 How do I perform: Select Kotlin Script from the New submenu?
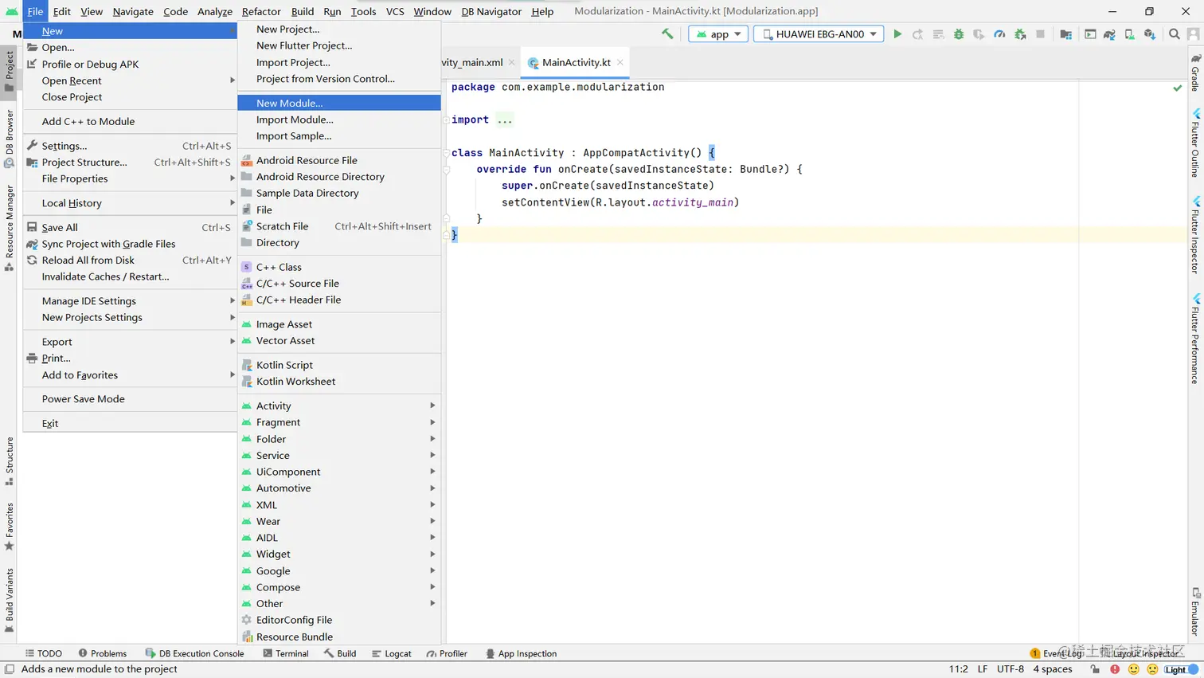click(339, 365)
